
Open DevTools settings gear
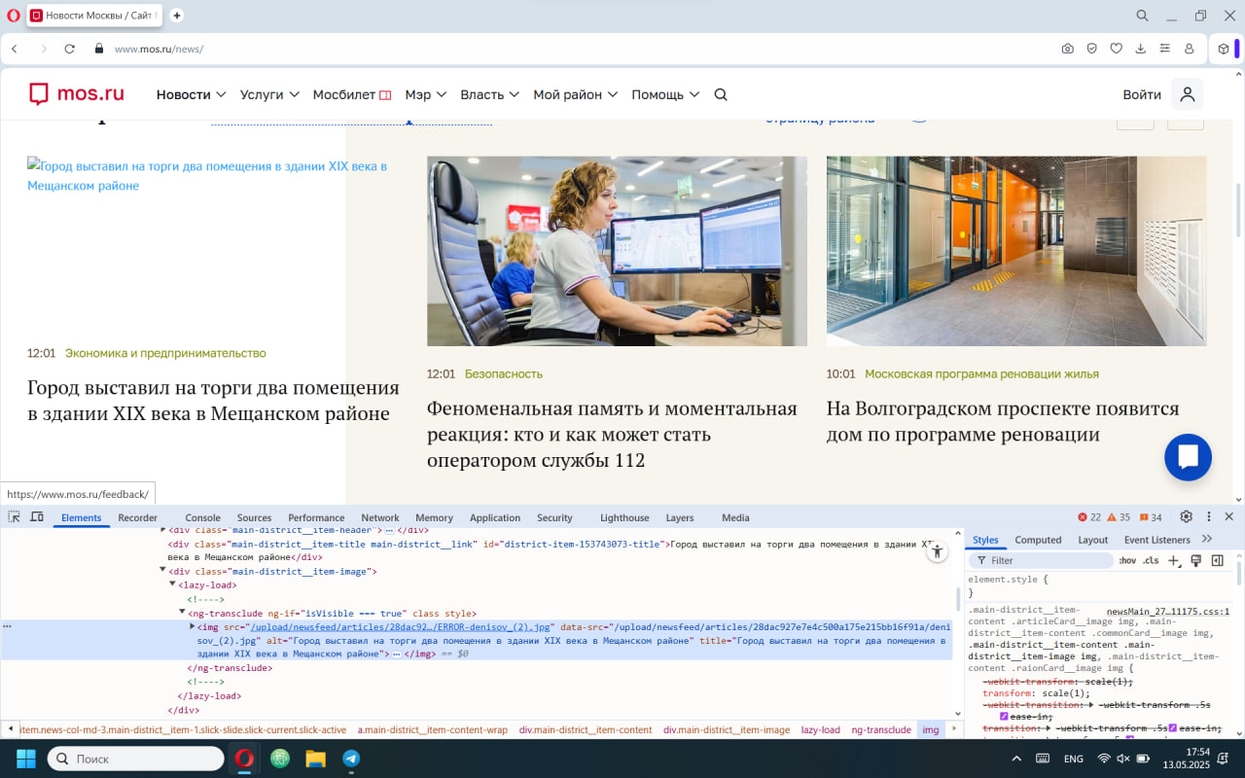[x=1187, y=517]
